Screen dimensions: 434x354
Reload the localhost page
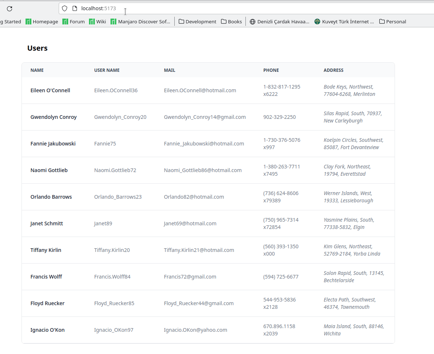9,8
